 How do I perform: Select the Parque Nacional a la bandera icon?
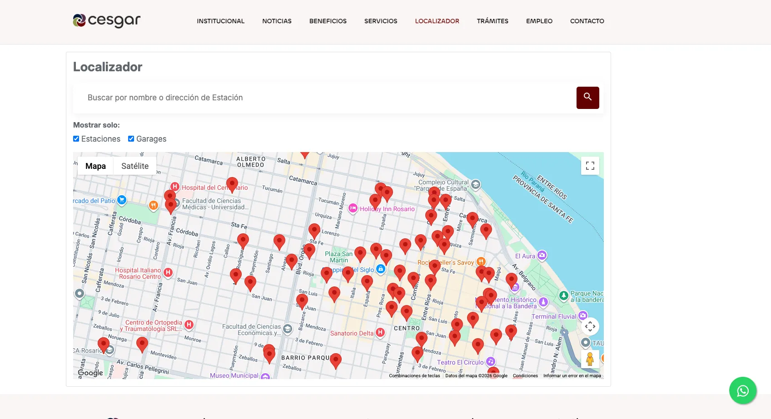(x=564, y=296)
